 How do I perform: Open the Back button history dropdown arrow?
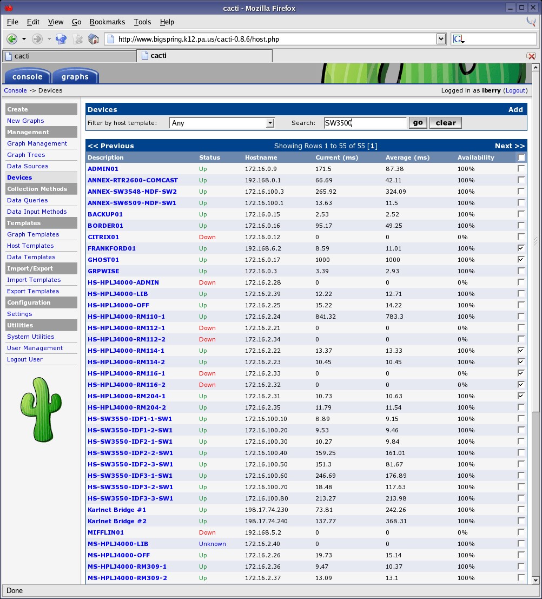[24, 39]
